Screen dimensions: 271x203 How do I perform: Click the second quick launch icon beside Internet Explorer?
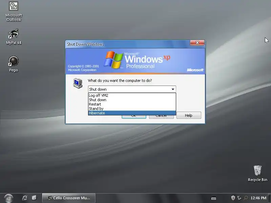click(34, 198)
